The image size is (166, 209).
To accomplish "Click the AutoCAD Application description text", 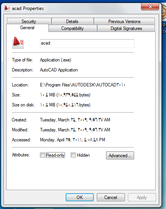I will [x=59, y=70].
